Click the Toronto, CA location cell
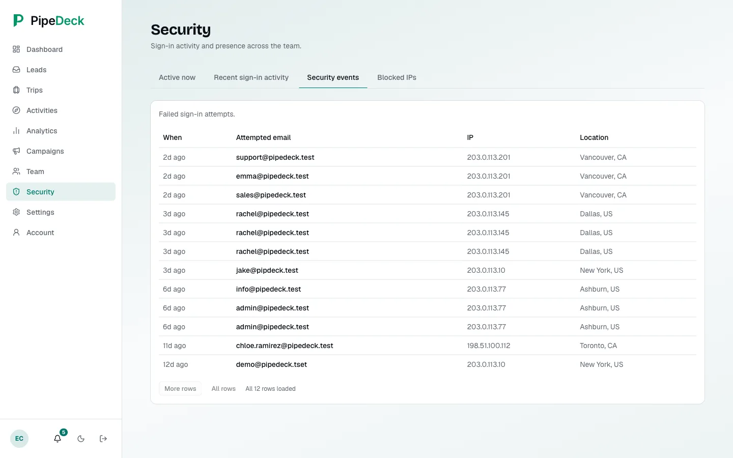Image resolution: width=733 pixels, height=458 pixels. pos(598,346)
